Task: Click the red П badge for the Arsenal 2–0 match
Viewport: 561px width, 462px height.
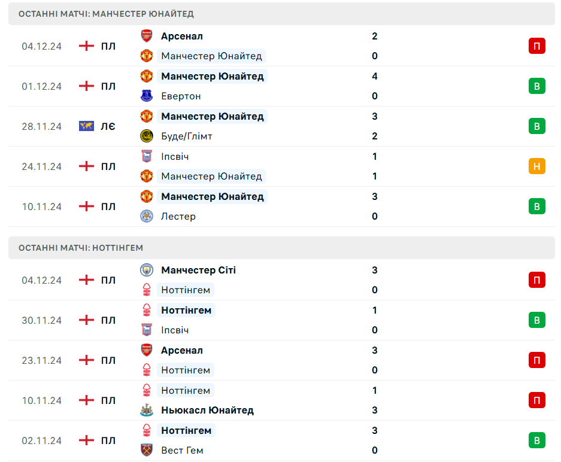Action: click(536, 46)
